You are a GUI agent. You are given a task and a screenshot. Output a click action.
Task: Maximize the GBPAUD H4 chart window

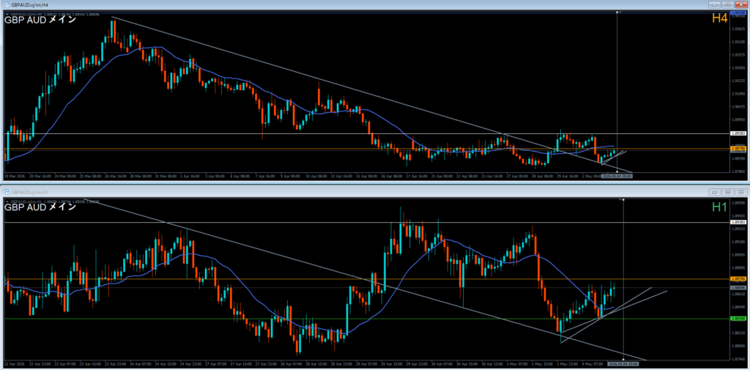tap(729, 4)
